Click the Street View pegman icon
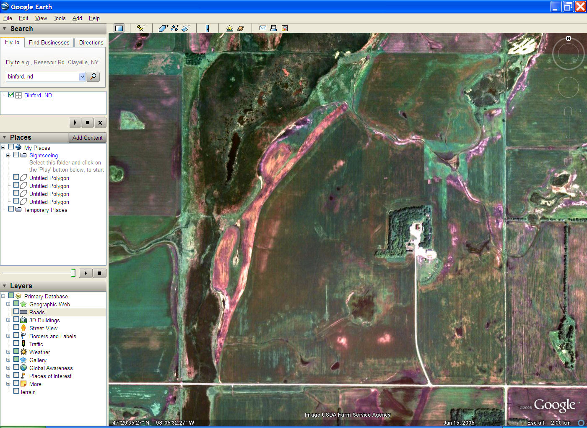The width and height of the screenshot is (587, 428). [23, 328]
